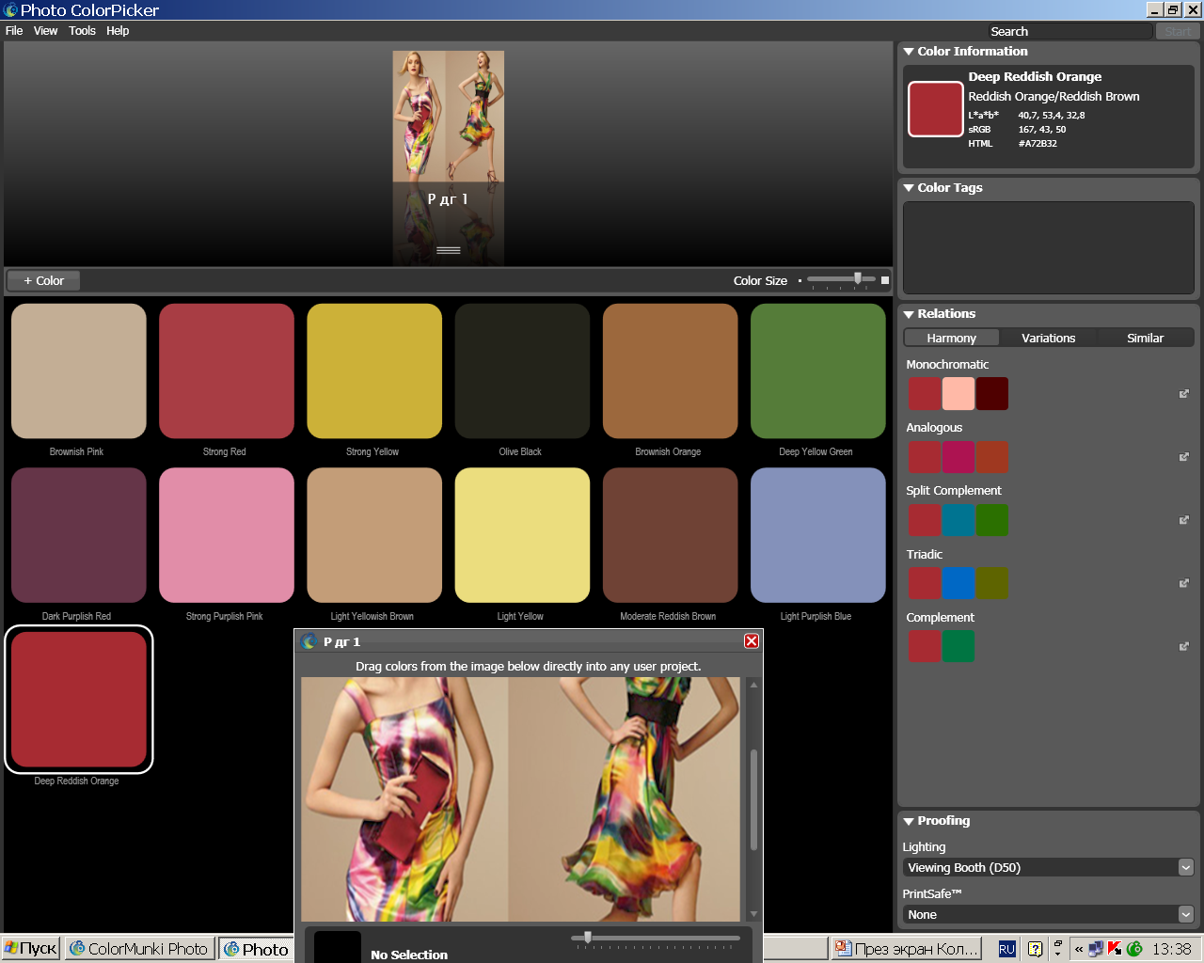Switch to the Variations tab

tap(1049, 338)
